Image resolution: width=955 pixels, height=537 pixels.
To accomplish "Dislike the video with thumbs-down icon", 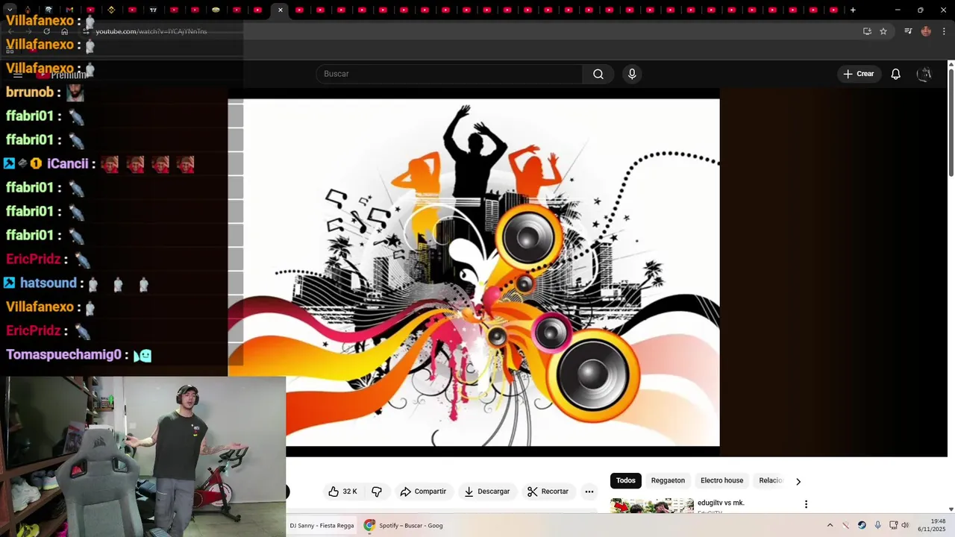I will click(x=377, y=492).
